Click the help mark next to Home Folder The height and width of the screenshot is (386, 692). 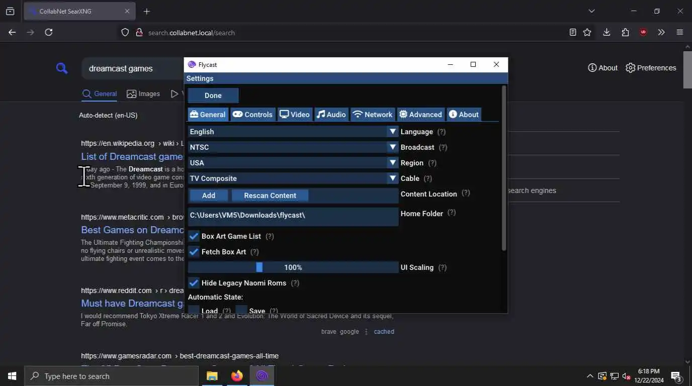click(452, 213)
